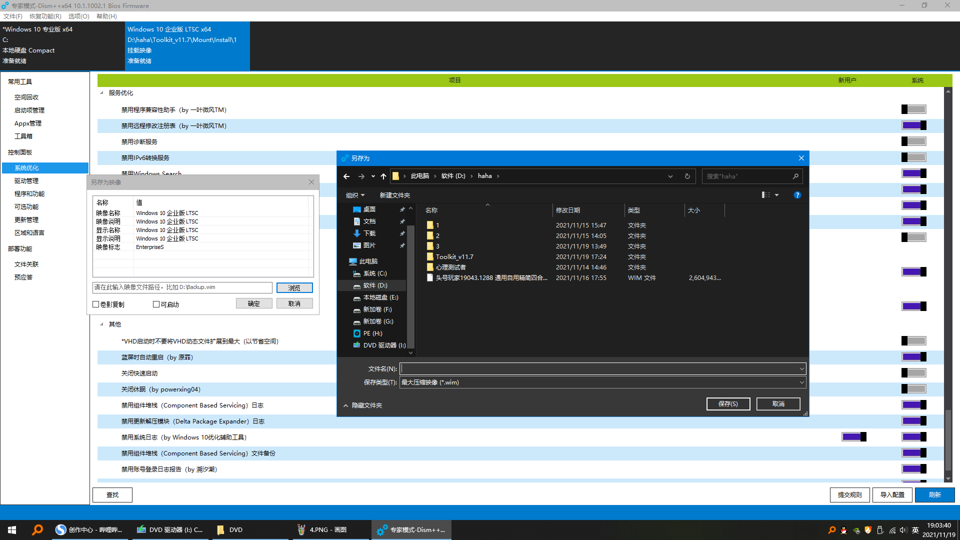The height and width of the screenshot is (540, 960).
Task: Sort files by 修改日期 column
Action: tap(568, 210)
